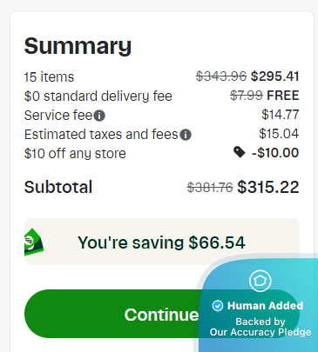
Task: Click the Continue button
Action: click(x=162, y=314)
